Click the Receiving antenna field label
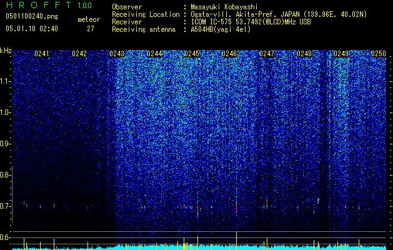Viewport: 393px width, 250px height. pyautogui.click(x=144, y=29)
